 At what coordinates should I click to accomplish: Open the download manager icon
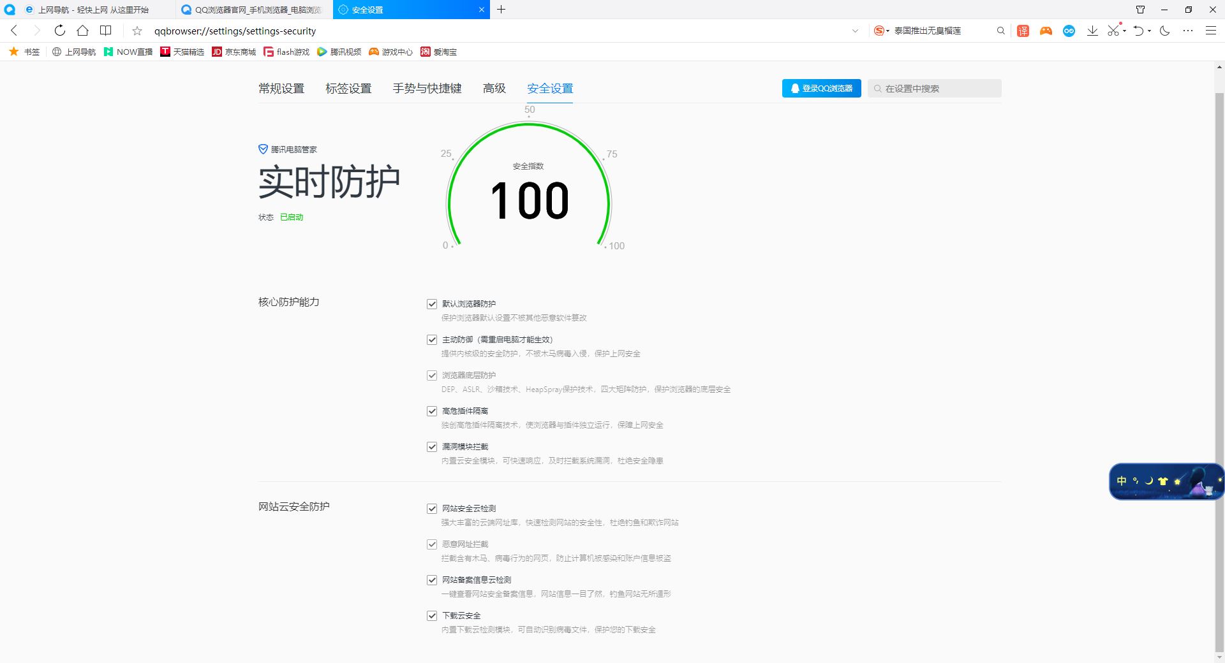(1092, 30)
